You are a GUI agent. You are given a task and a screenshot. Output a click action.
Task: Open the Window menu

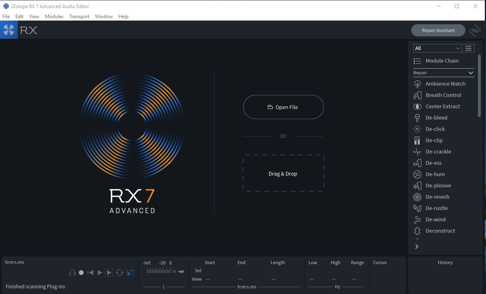point(104,16)
